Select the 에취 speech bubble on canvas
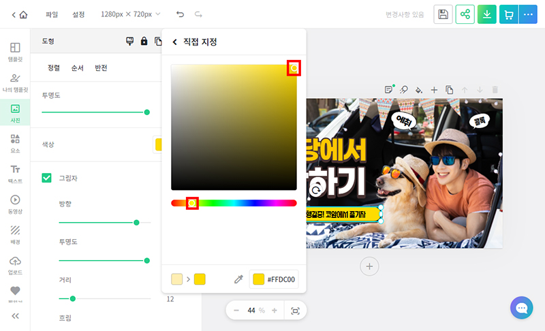 (x=403, y=121)
